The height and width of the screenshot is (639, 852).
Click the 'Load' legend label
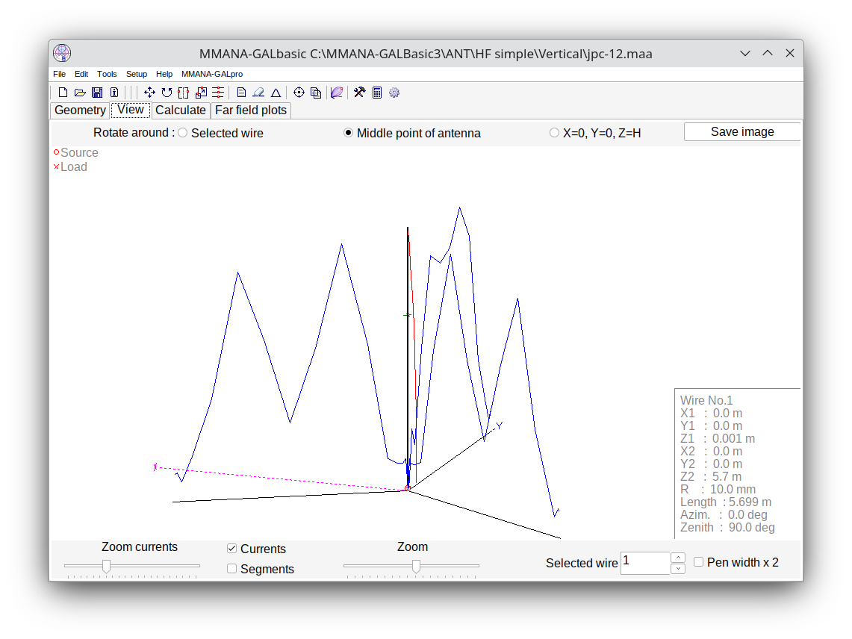tap(74, 166)
